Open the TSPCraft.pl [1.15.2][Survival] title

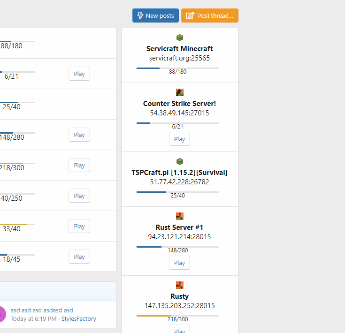coord(179,173)
